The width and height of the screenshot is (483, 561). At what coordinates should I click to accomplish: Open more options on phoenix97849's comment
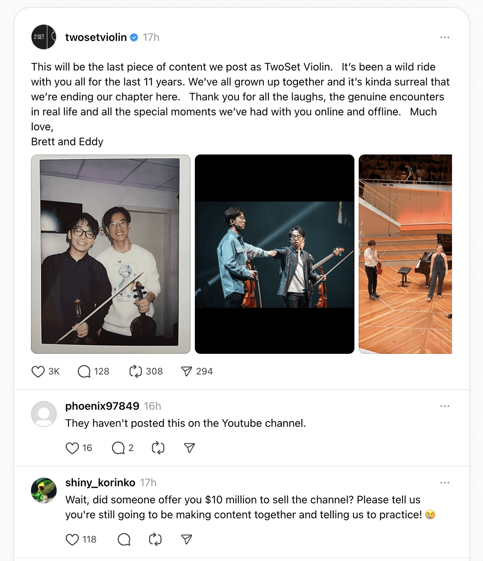coord(445,406)
